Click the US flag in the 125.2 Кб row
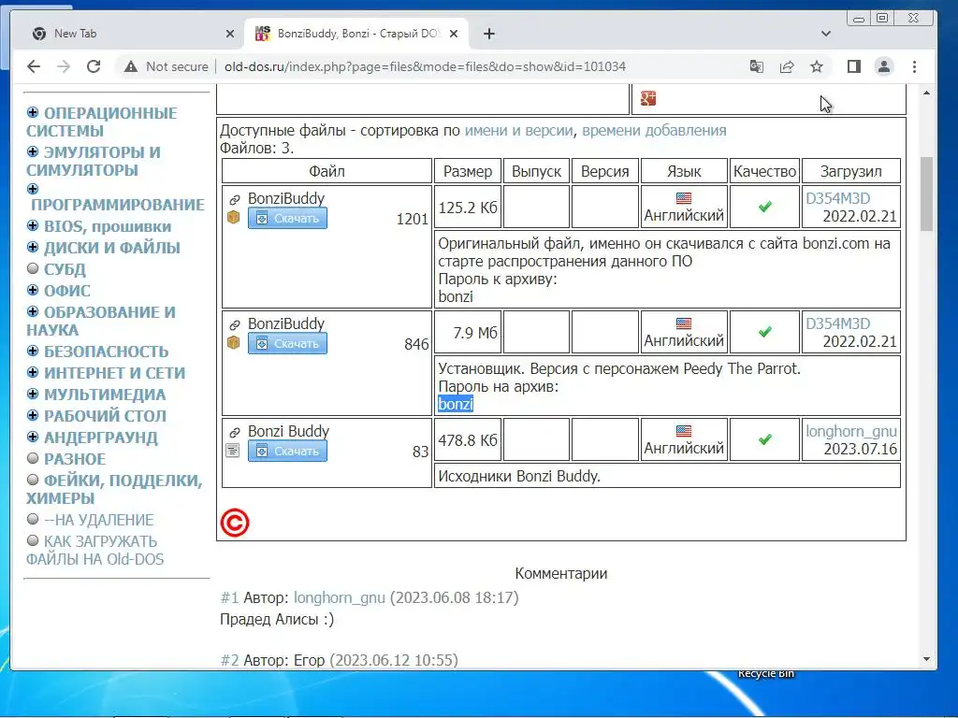 point(684,198)
